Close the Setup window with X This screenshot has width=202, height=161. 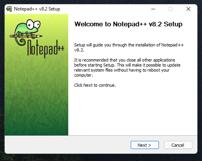[188, 9]
